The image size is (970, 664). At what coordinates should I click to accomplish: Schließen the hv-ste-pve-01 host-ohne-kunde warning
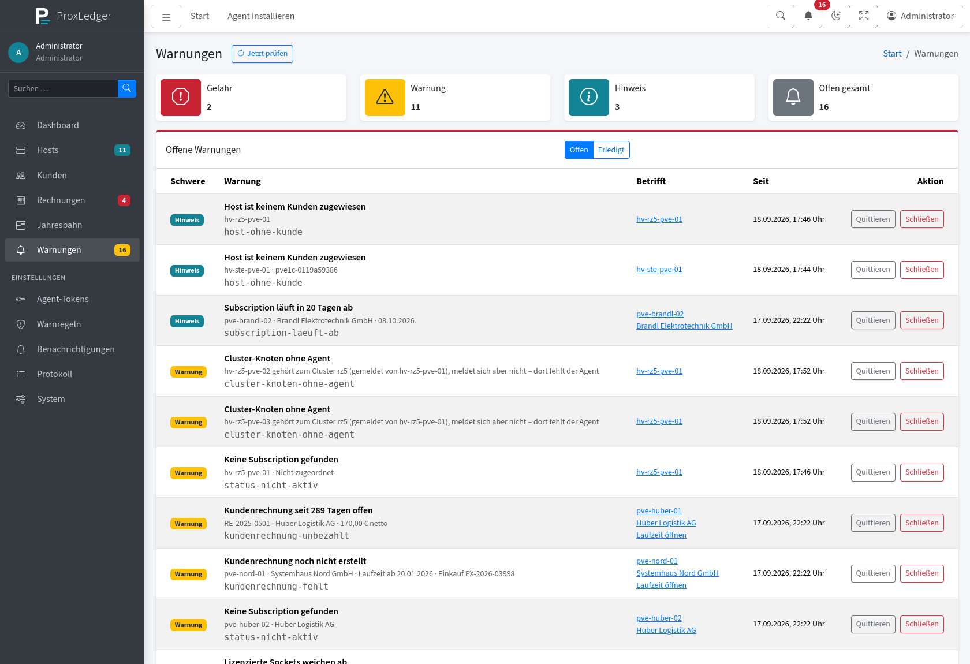tap(921, 270)
